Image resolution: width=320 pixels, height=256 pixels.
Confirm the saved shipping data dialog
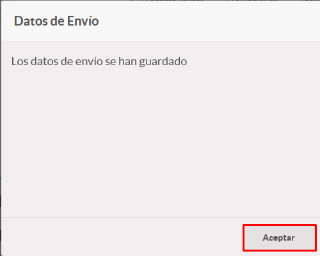[x=280, y=237]
